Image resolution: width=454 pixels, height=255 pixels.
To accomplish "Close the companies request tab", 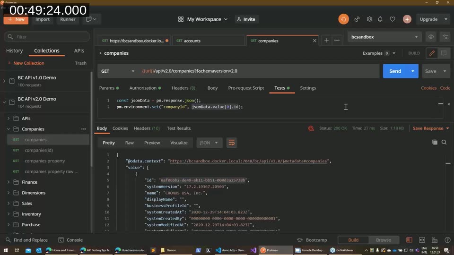I will point(314,41).
